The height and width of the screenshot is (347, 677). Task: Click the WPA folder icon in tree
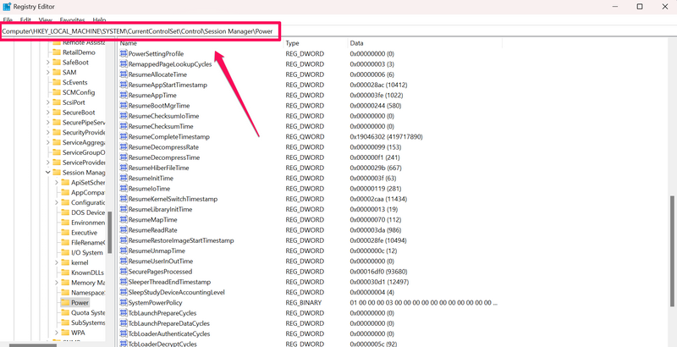[x=64, y=333]
